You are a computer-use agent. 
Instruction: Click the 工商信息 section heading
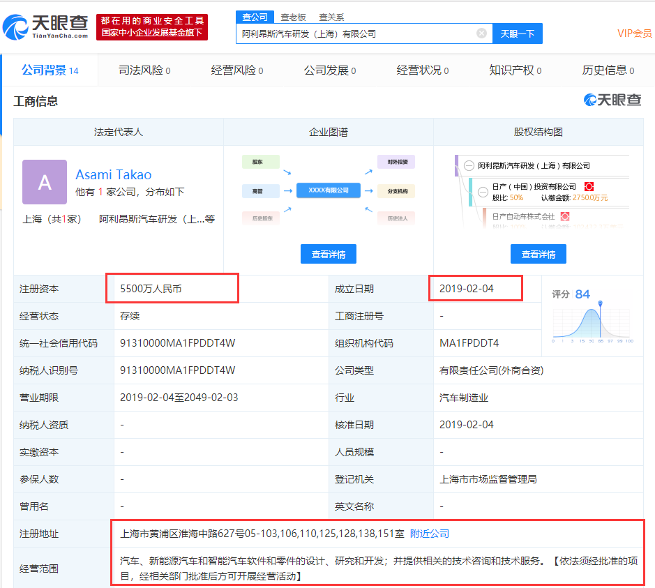[x=36, y=101]
